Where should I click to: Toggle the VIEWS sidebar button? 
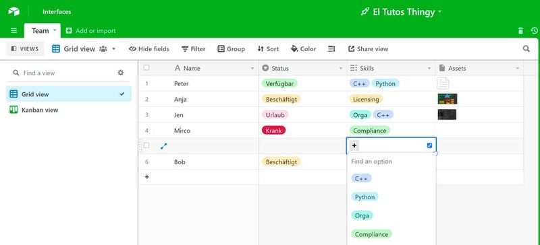[25, 48]
